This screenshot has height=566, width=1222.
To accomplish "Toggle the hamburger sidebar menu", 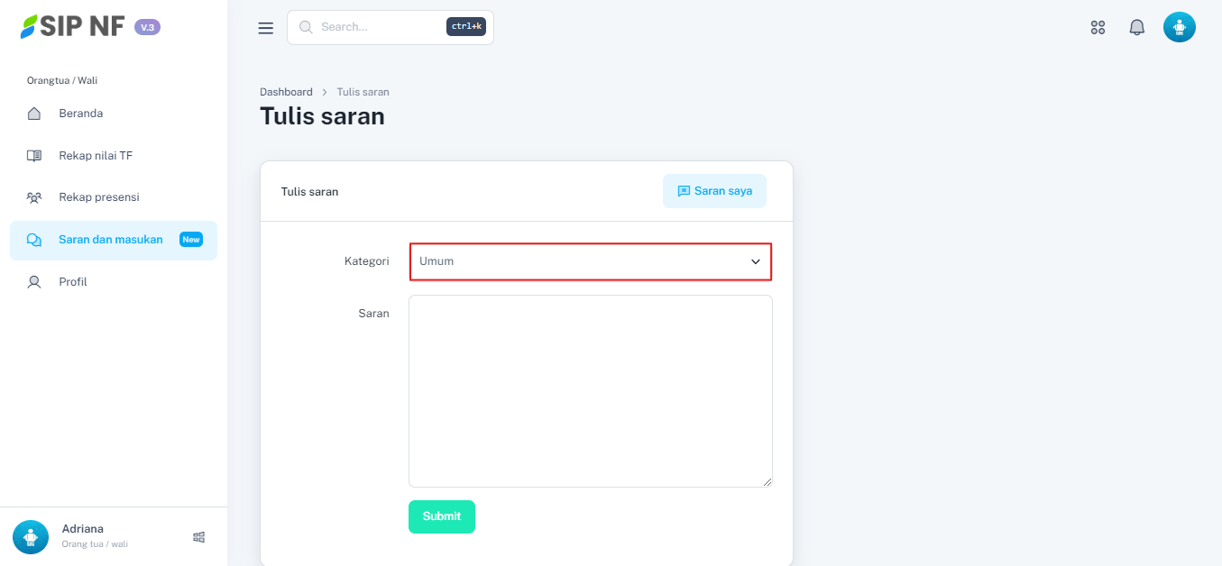I will [265, 28].
